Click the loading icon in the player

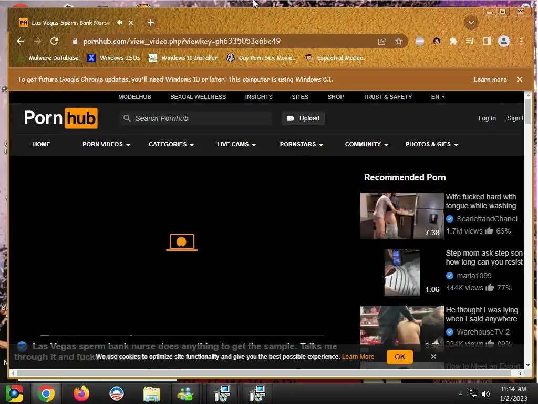182,242
